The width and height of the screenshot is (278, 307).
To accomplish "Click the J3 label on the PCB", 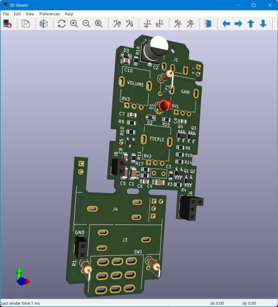I will point(125,239).
